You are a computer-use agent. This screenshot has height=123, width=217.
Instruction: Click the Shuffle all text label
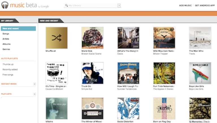[x=51, y=51]
